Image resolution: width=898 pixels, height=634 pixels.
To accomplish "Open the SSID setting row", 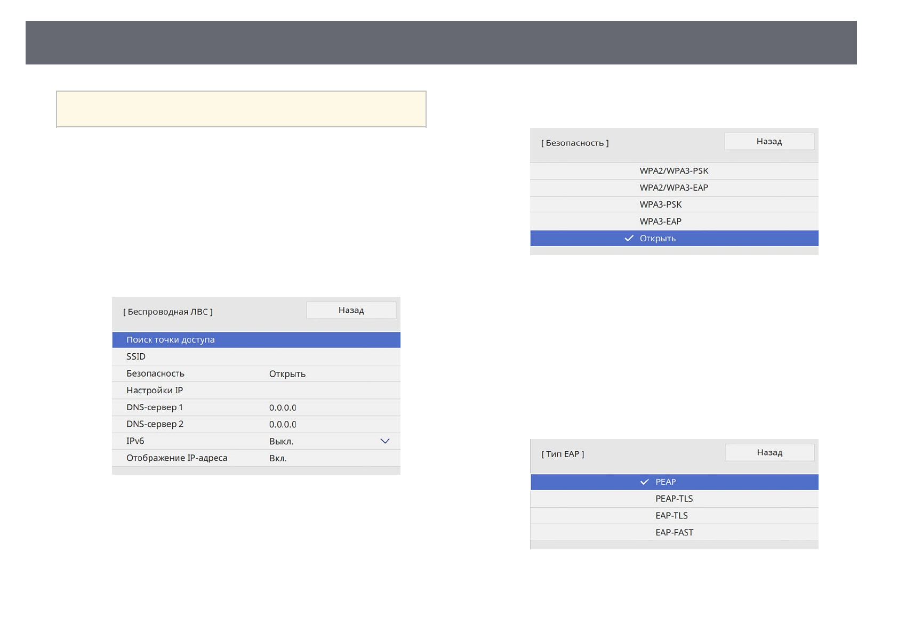I will point(256,357).
